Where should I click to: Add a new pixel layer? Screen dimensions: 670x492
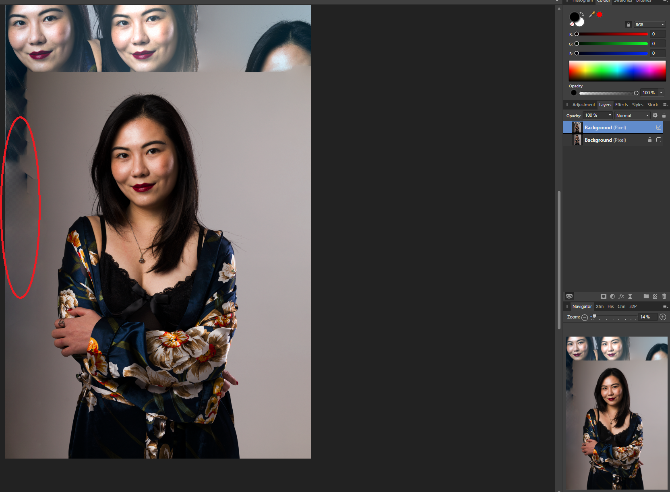pyautogui.click(x=655, y=296)
